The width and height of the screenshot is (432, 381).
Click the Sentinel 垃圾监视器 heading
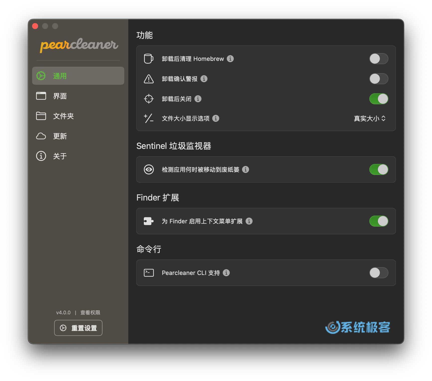(x=174, y=146)
